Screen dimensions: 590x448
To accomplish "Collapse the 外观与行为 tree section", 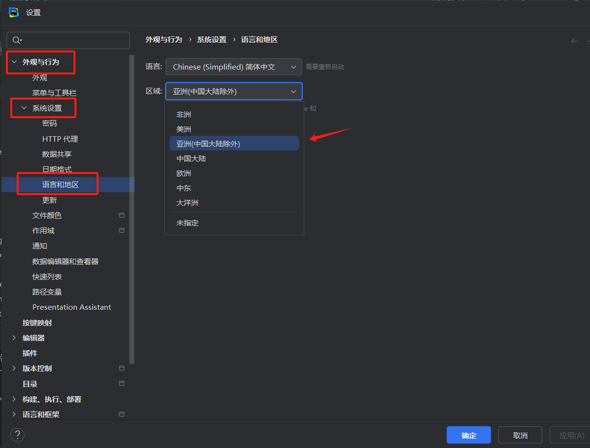I will pyautogui.click(x=14, y=62).
